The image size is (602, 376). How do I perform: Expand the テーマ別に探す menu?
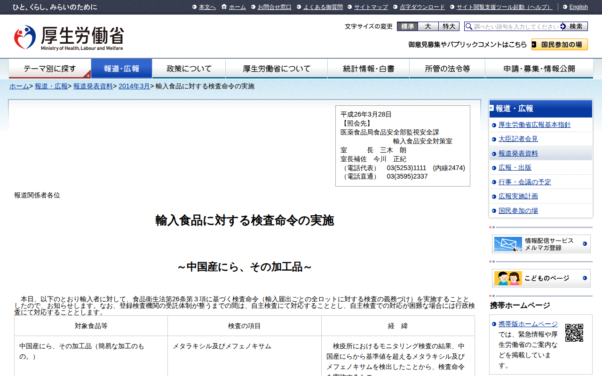point(50,69)
